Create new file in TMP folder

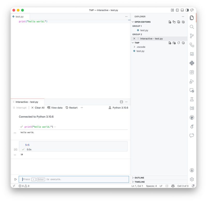170,43
